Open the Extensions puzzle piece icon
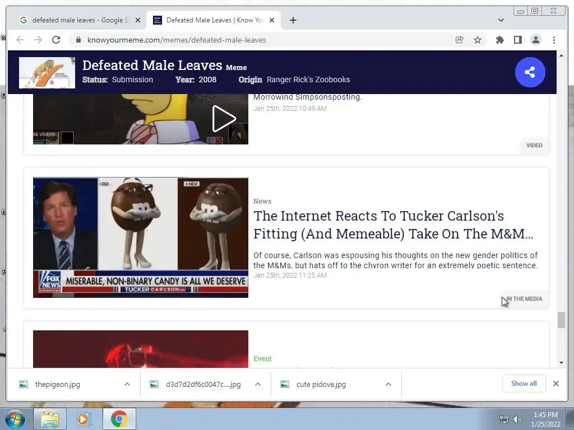 [x=499, y=40]
